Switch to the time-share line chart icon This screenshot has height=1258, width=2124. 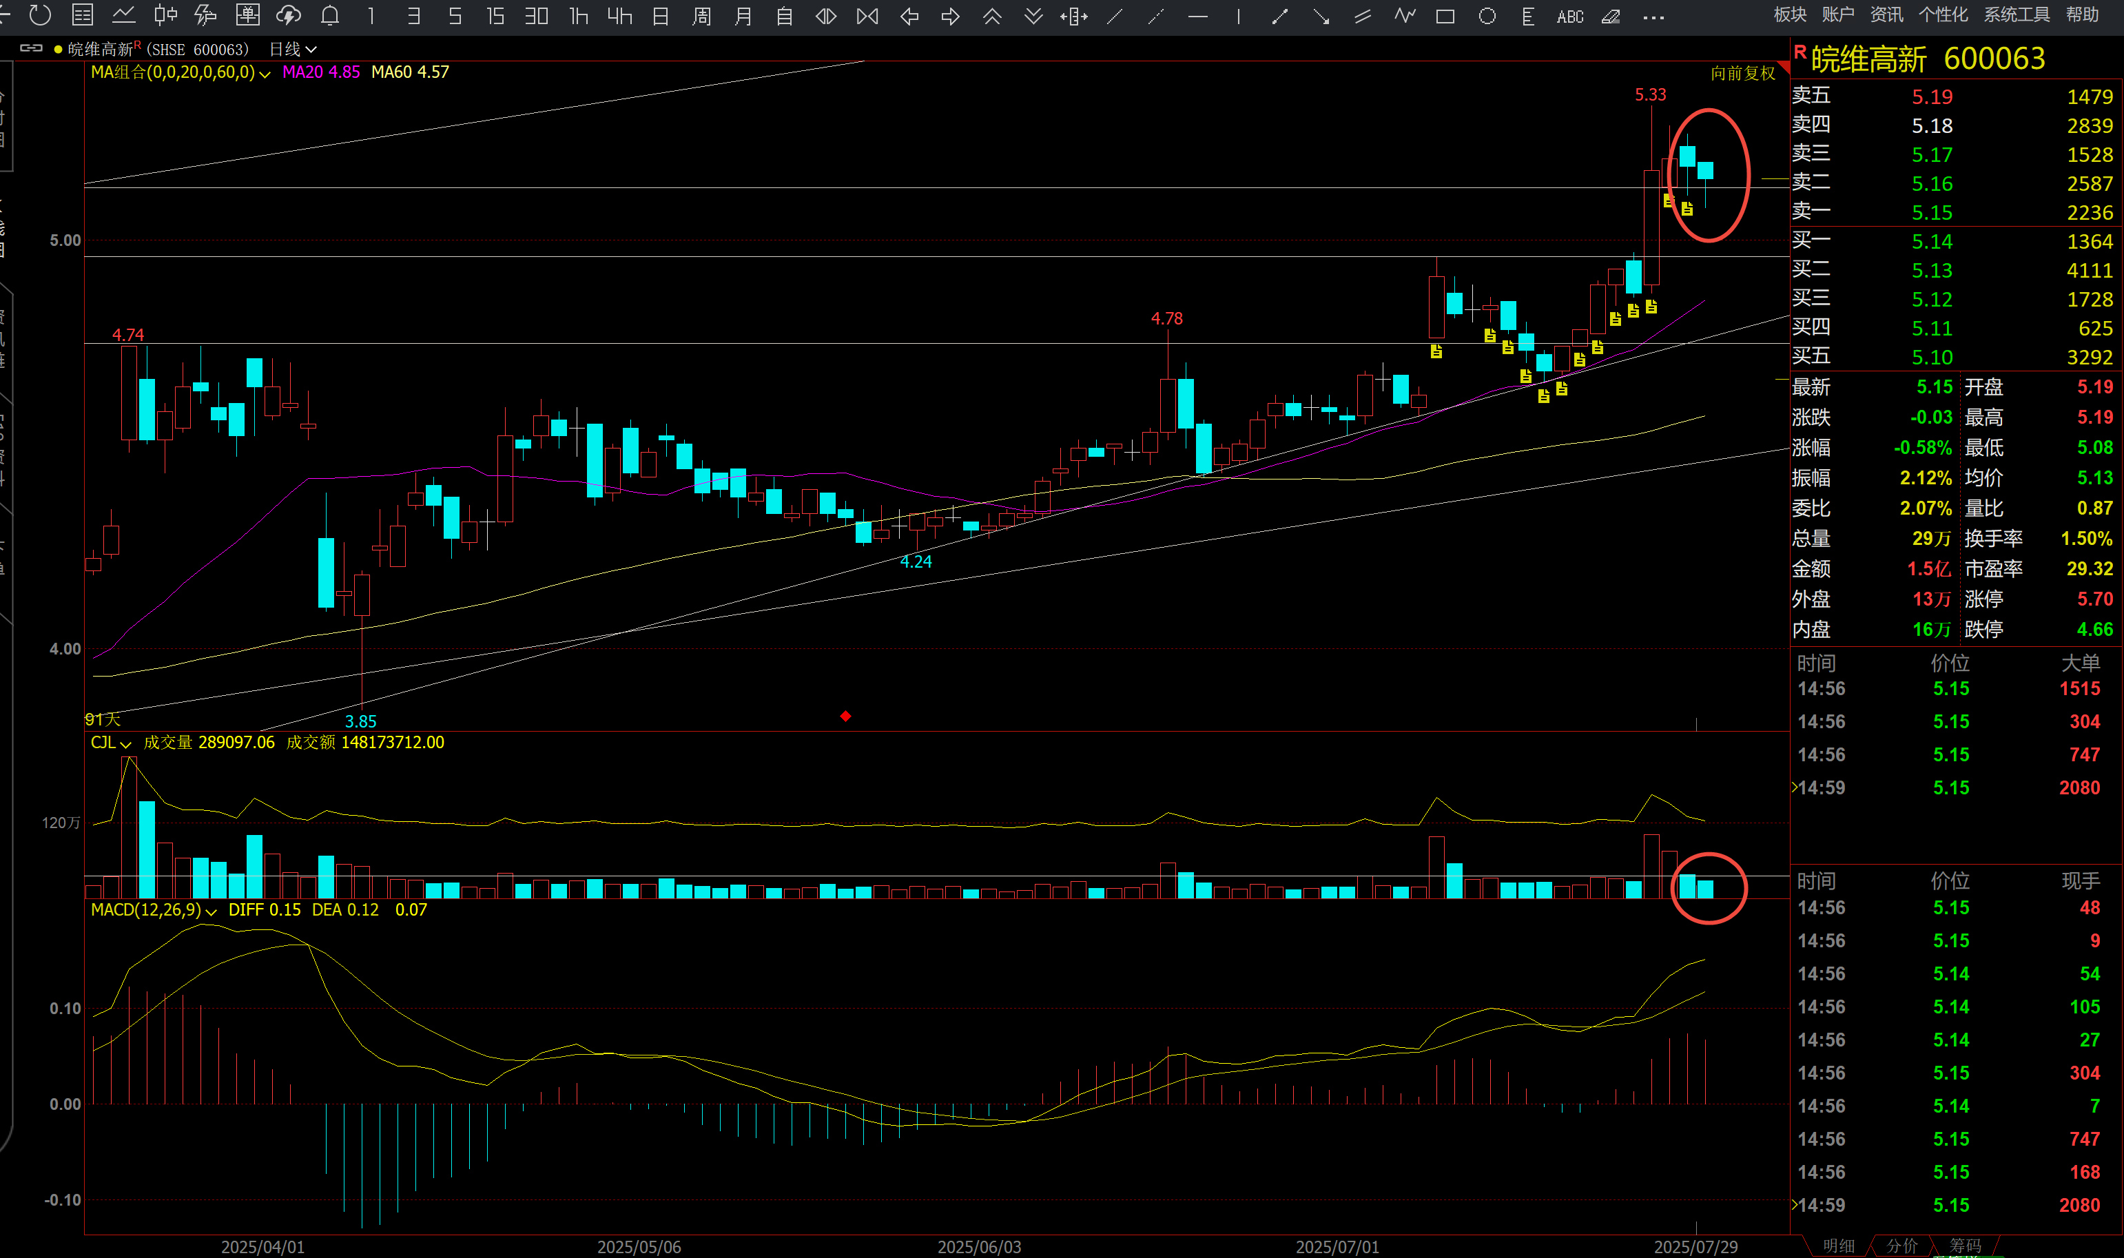[124, 15]
